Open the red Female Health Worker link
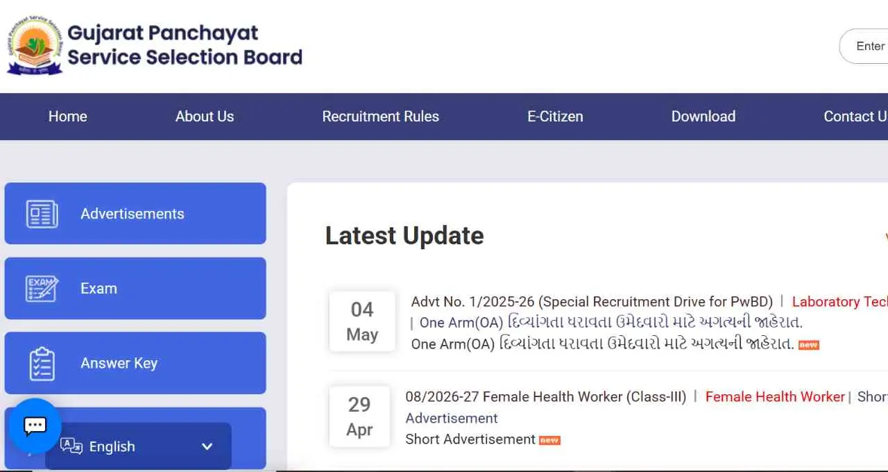888x472 pixels. (x=775, y=397)
